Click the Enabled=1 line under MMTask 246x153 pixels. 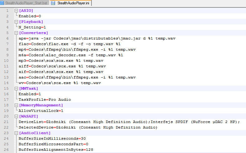coord(30,94)
